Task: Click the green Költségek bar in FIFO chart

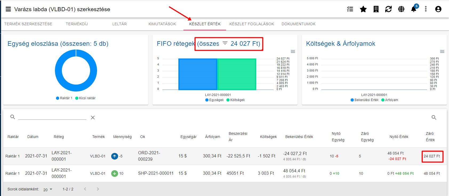Action: click(237, 74)
